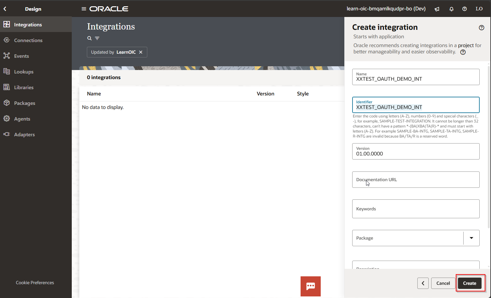
Task: Click the search magnifier icon under Integrations
Action: [89, 38]
